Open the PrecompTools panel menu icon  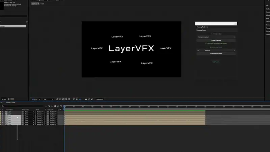207,27
